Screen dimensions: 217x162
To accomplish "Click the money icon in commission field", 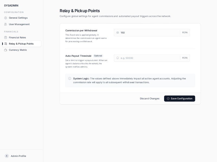I will tap(118, 33).
